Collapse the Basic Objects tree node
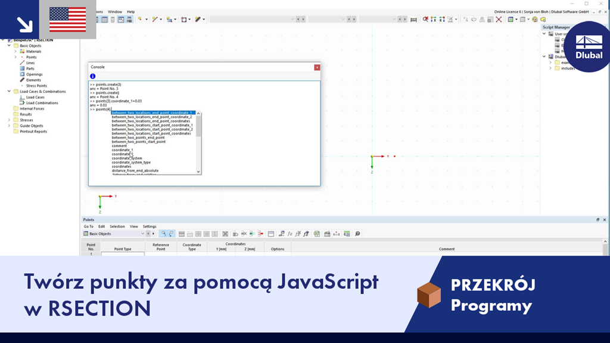610x343 pixels. pos(9,45)
